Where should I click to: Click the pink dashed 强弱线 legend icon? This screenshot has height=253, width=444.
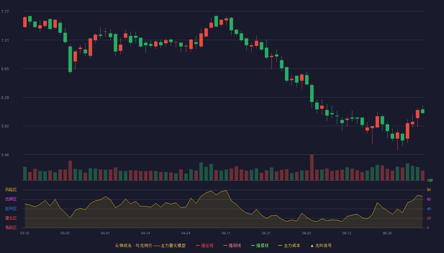[x=225, y=245]
